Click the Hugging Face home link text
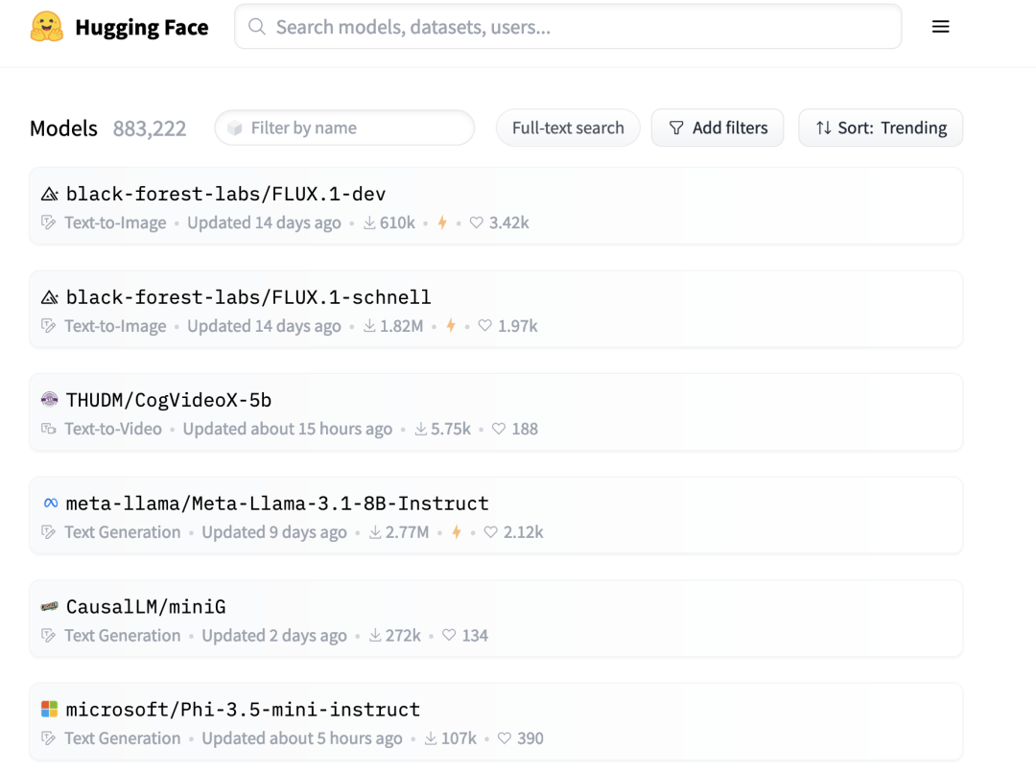The width and height of the screenshot is (1036, 772). [x=142, y=27]
